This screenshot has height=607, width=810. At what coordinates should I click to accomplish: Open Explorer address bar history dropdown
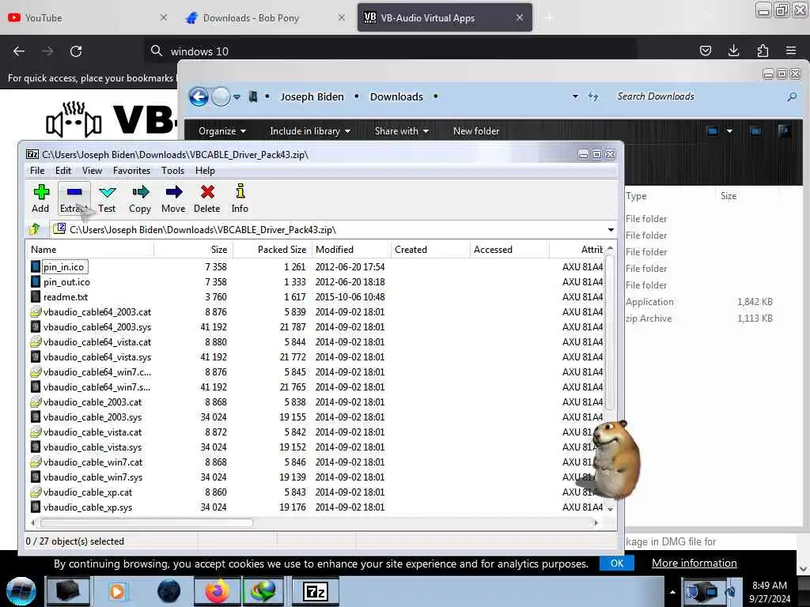pos(575,96)
